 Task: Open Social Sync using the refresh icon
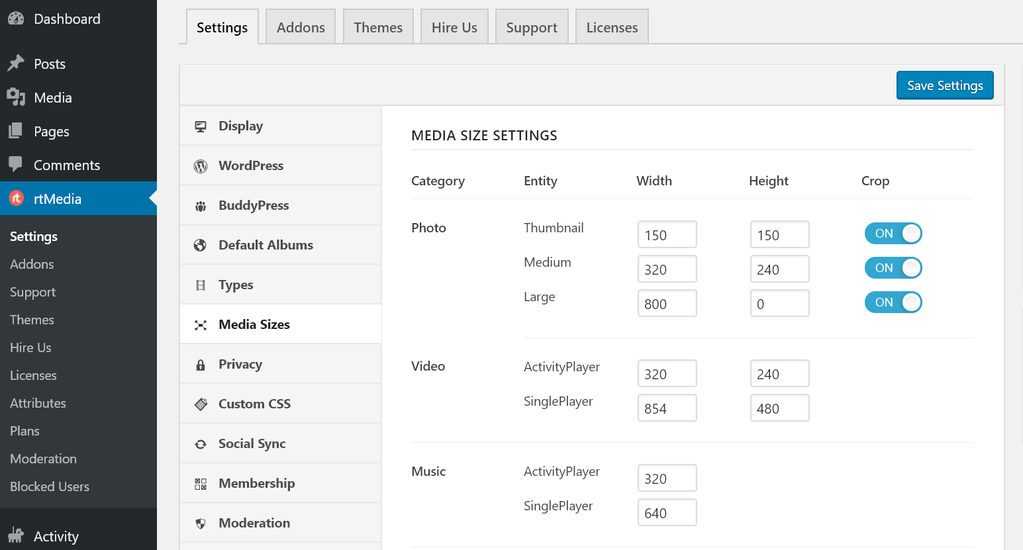pyautogui.click(x=201, y=443)
